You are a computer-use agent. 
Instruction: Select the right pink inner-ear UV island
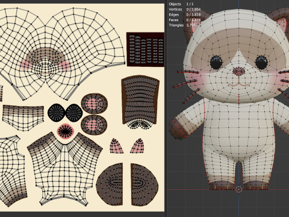click(x=137, y=146)
